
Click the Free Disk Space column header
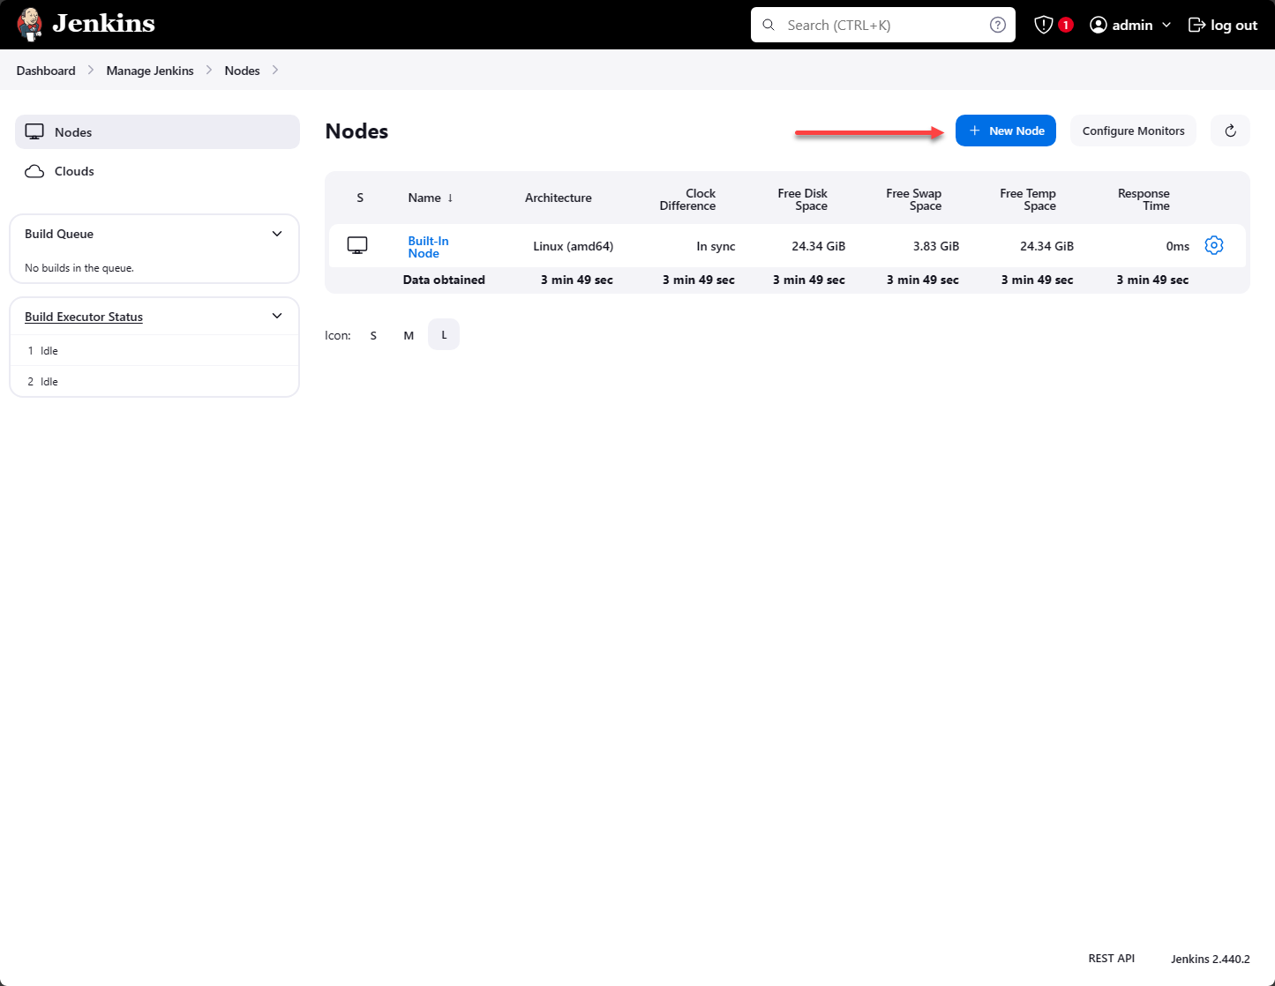coord(803,199)
